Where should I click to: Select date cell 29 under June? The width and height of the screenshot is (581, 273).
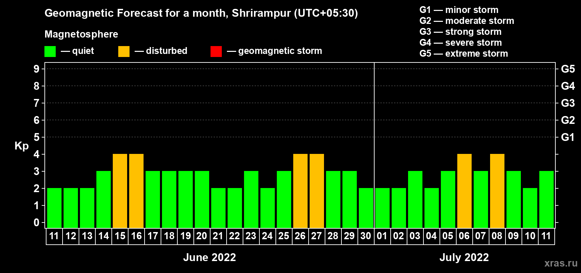pyautogui.click(x=350, y=236)
